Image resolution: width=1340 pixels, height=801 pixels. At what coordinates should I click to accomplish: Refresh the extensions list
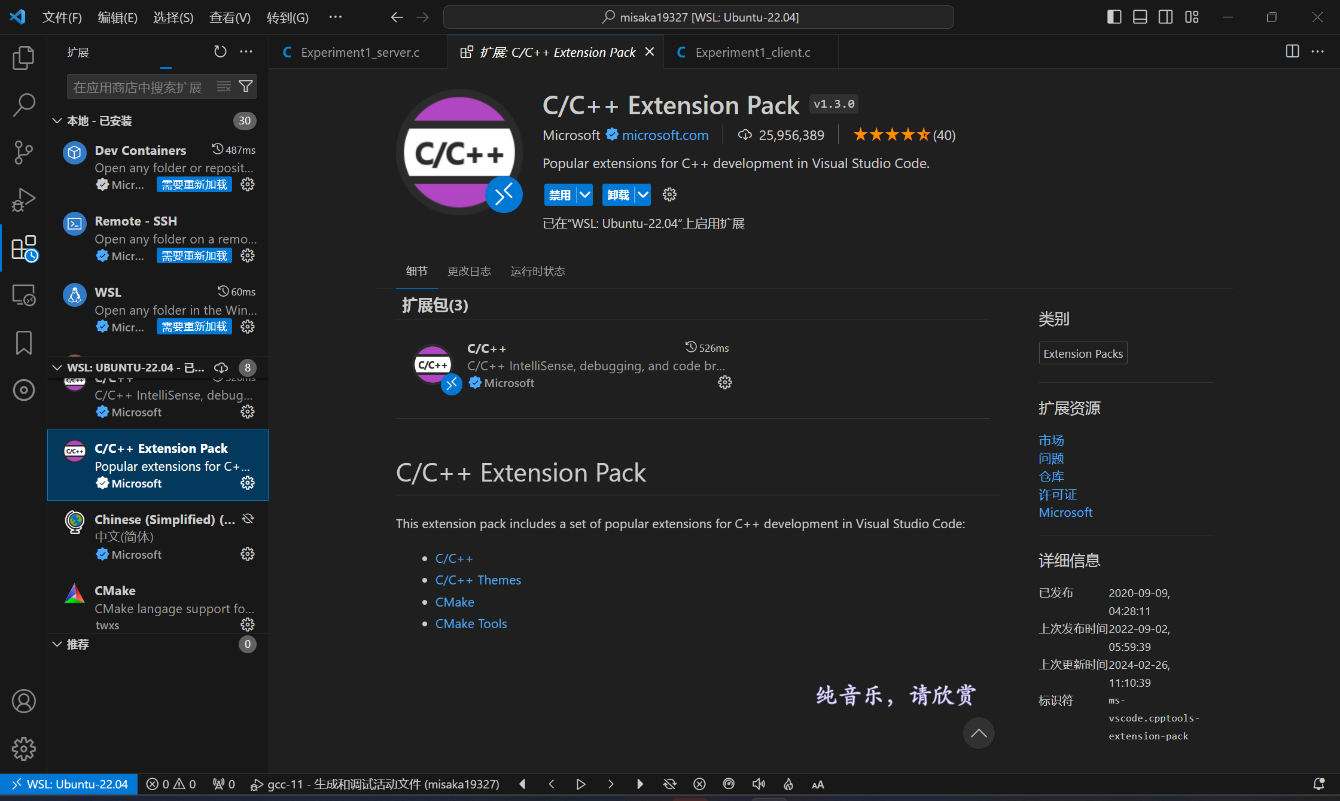point(220,52)
